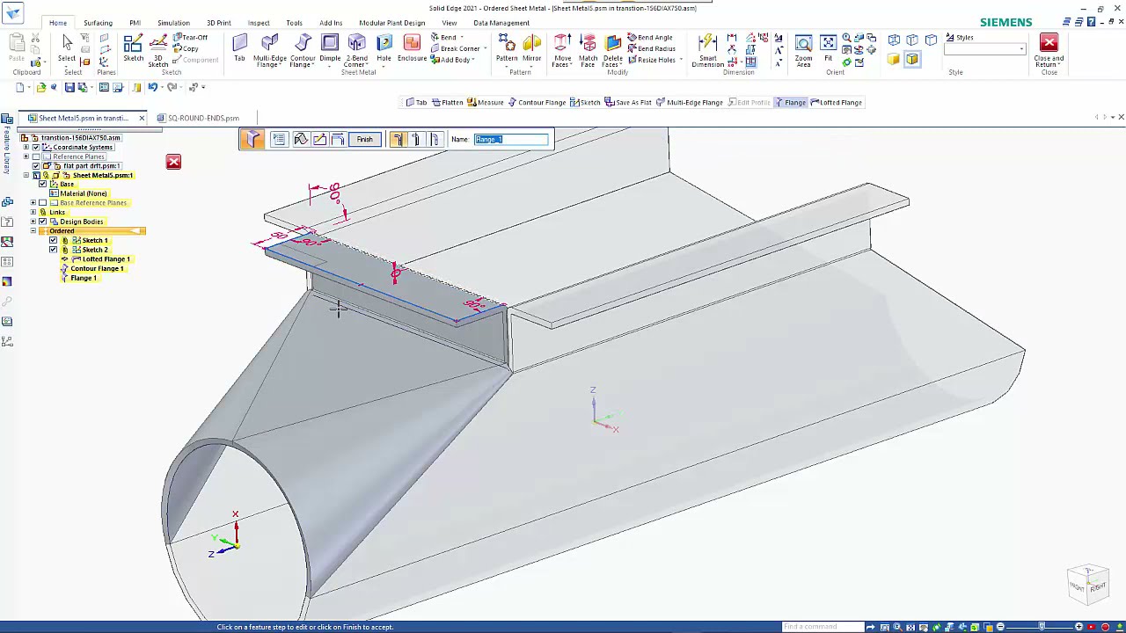1126x633 pixels.
Task: Choose the 3D Sketch tool
Action: (x=158, y=50)
